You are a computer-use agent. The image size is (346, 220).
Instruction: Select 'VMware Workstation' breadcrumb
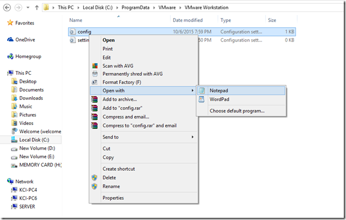click(x=206, y=8)
